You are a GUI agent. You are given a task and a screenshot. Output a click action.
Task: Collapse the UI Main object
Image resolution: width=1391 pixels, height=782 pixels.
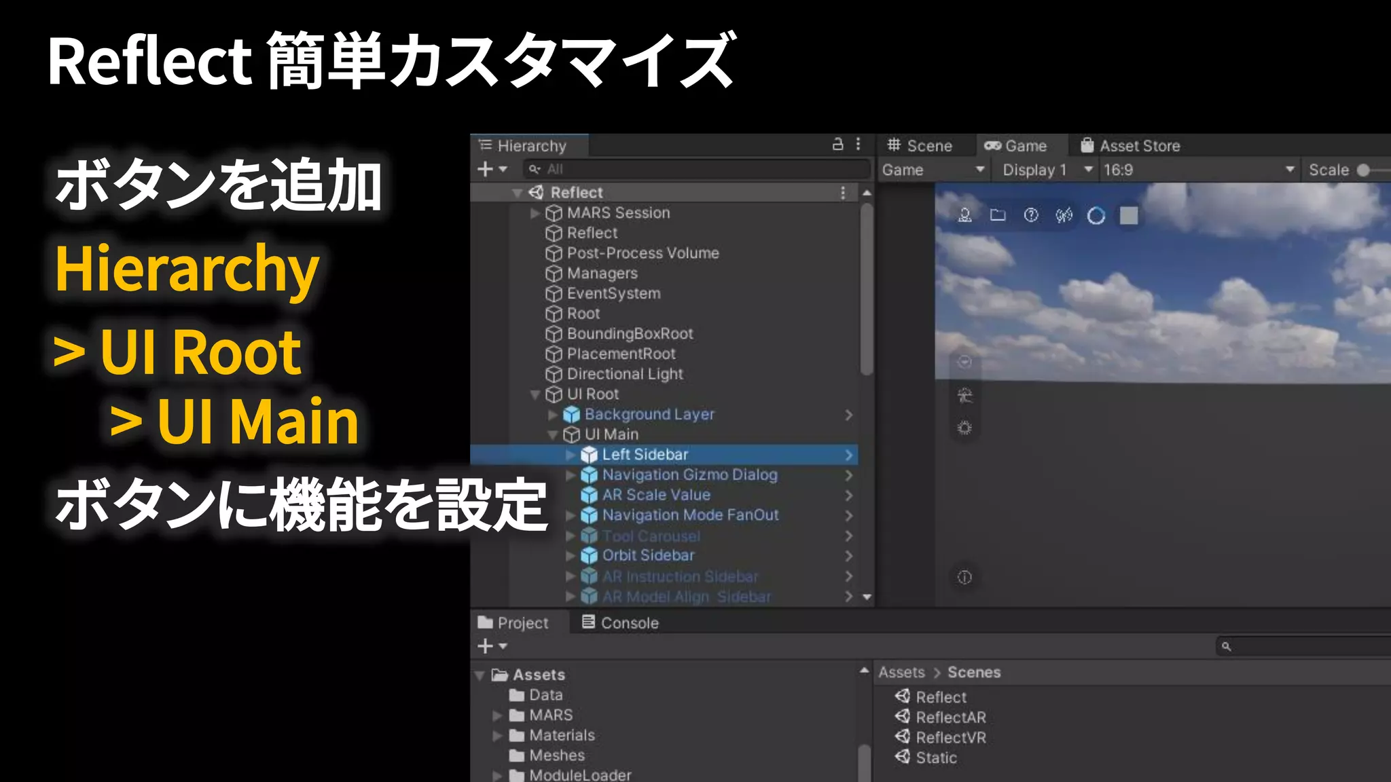[x=553, y=435]
